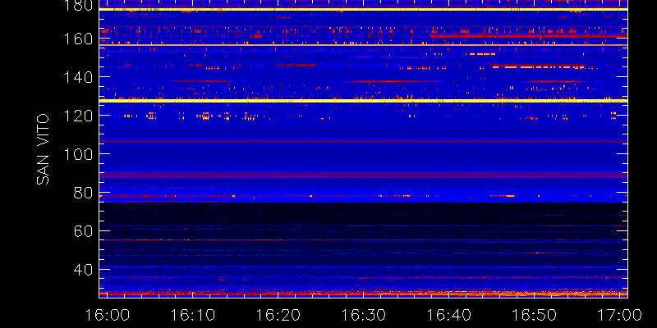Screen dimensions: 657x328
Task: Click the 80 frequency axis label
Action: click(83, 193)
